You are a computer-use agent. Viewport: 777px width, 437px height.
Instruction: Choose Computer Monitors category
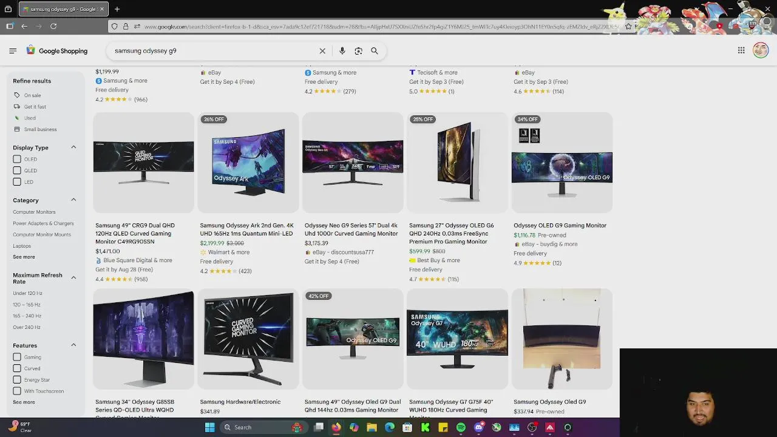pos(34,212)
